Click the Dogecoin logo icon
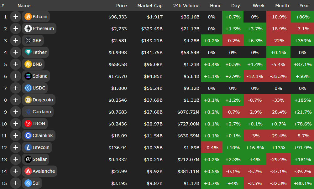This screenshot has width=314, height=189. [x=28, y=100]
